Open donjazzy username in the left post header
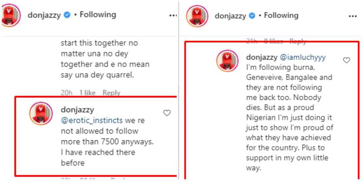 coord(44,15)
